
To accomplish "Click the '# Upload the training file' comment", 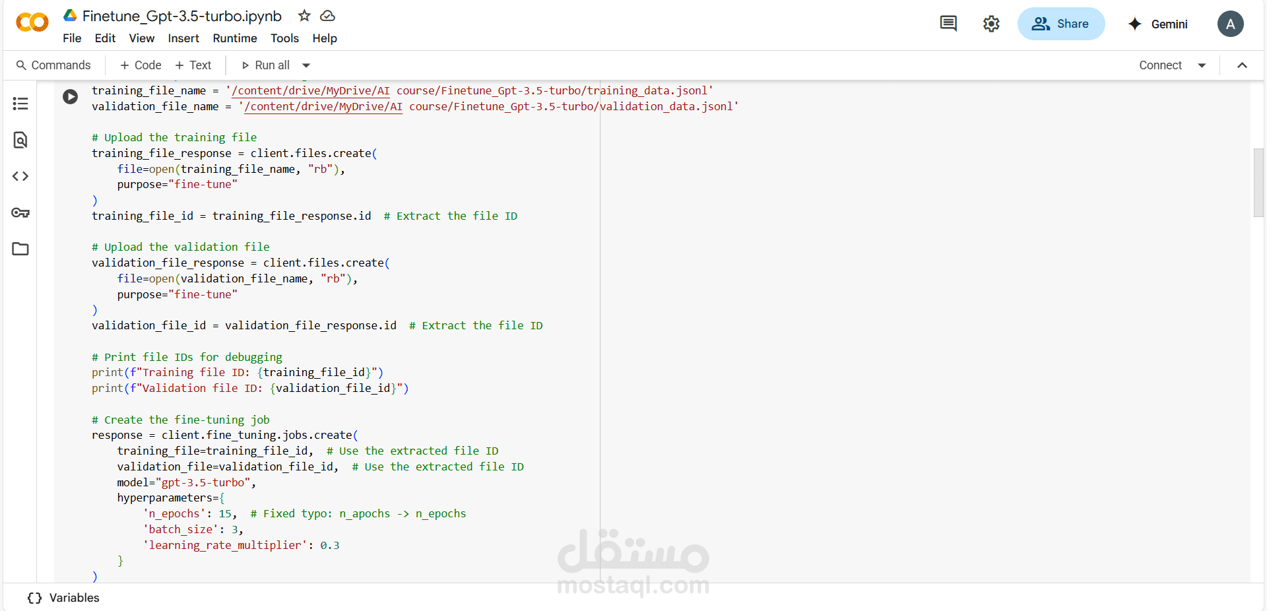I will 174,138.
